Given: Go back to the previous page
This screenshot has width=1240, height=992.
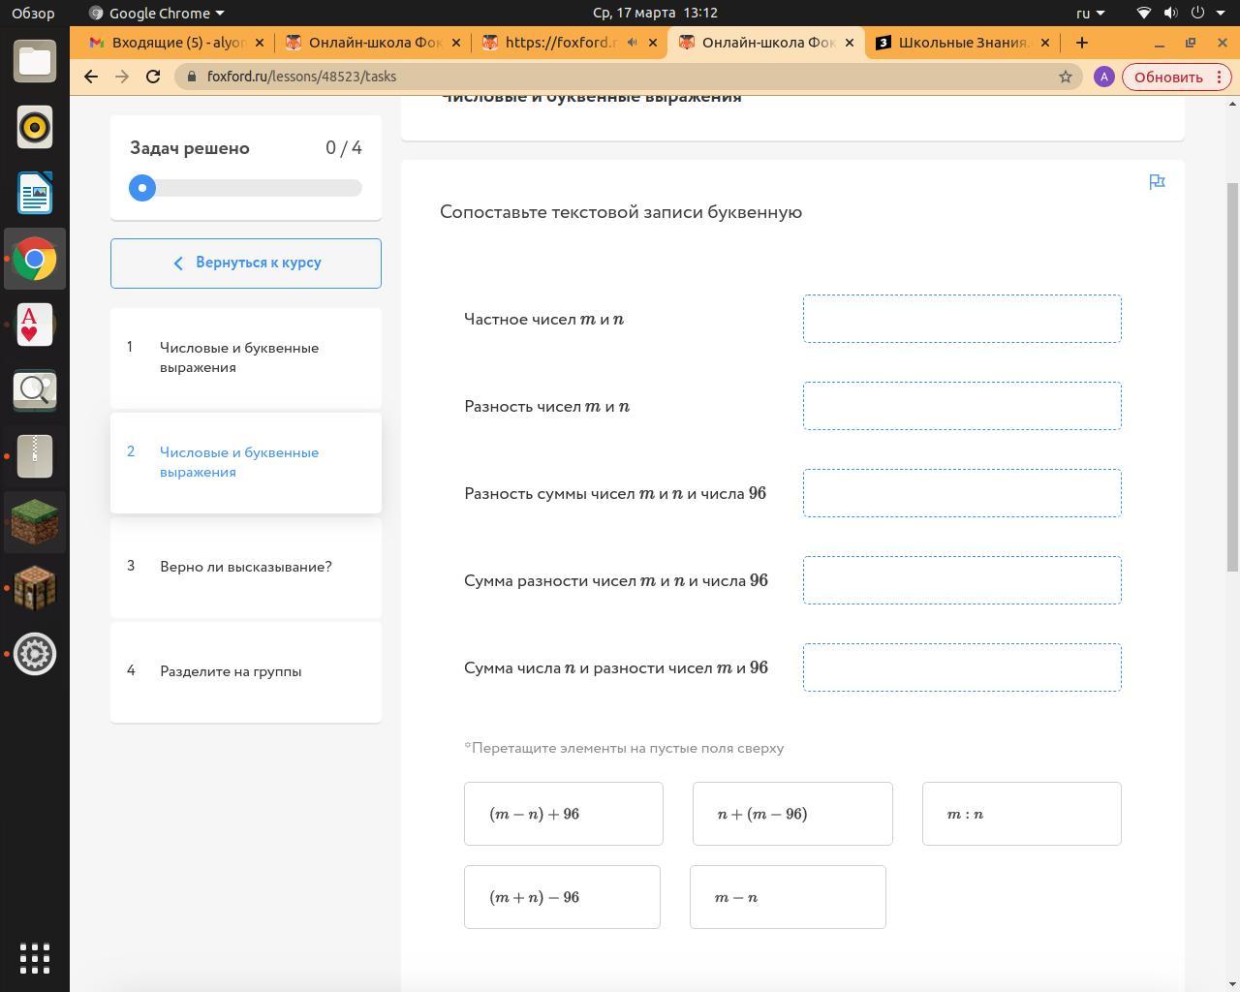Looking at the screenshot, I should pyautogui.click(x=91, y=77).
